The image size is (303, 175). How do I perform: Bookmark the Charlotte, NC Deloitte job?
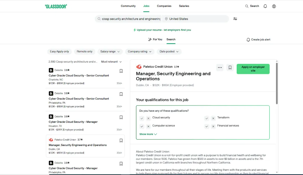tap(121, 71)
